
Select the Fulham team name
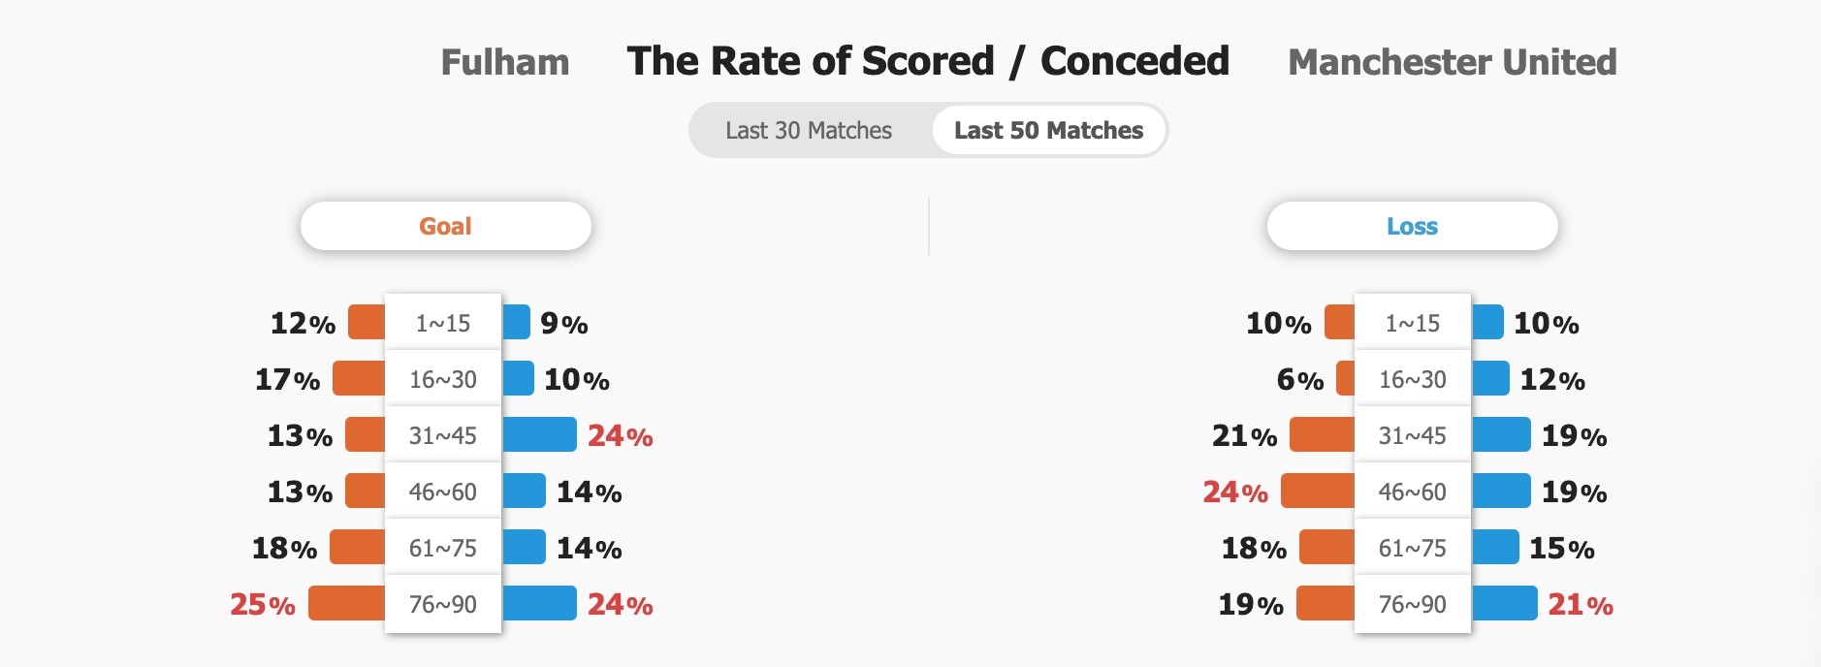pos(505,63)
